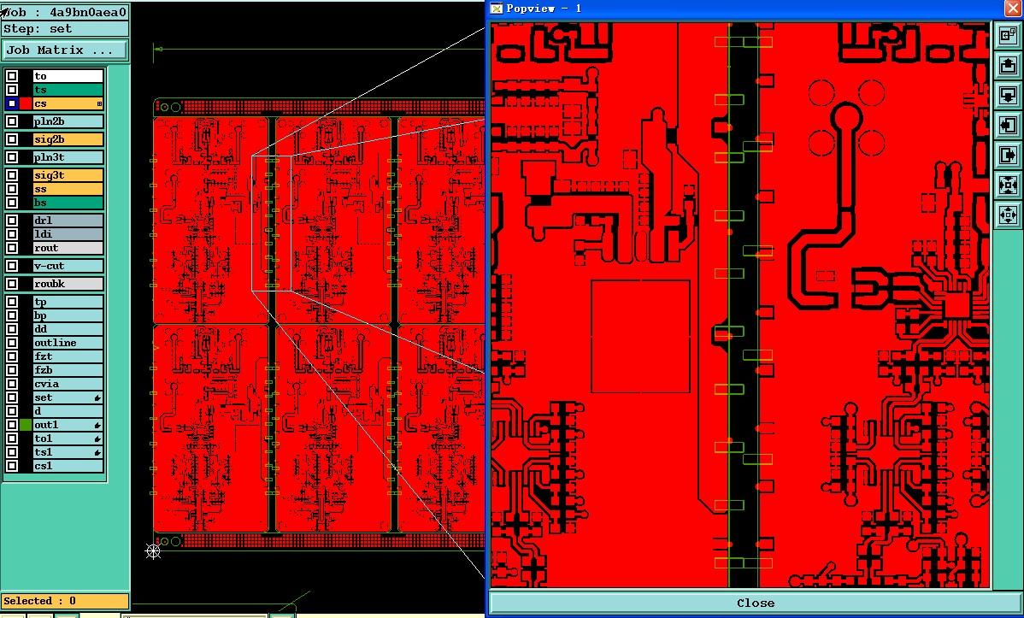Select the bp layer name
This screenshot has height=618, width=1024.
pos(68,316)
